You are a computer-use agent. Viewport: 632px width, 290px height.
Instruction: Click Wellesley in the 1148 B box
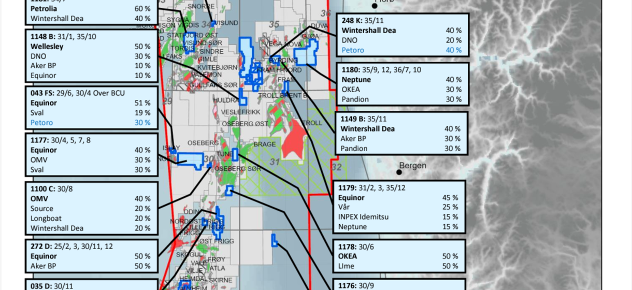pos(47,46)
